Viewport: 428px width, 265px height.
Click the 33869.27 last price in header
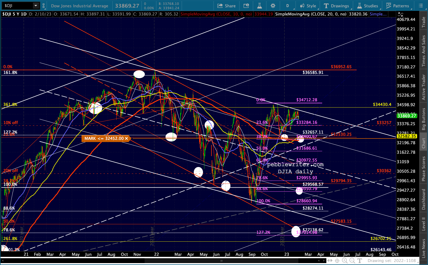point(127,6)
